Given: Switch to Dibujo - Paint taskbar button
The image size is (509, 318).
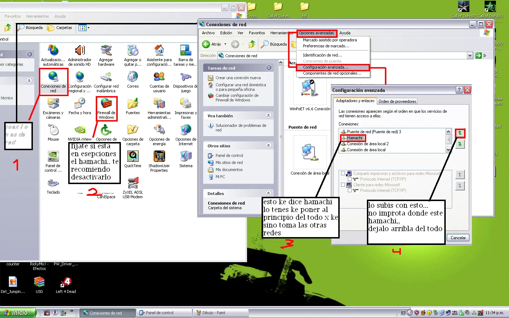Looking at the screenshot, I should click(221, 313).
